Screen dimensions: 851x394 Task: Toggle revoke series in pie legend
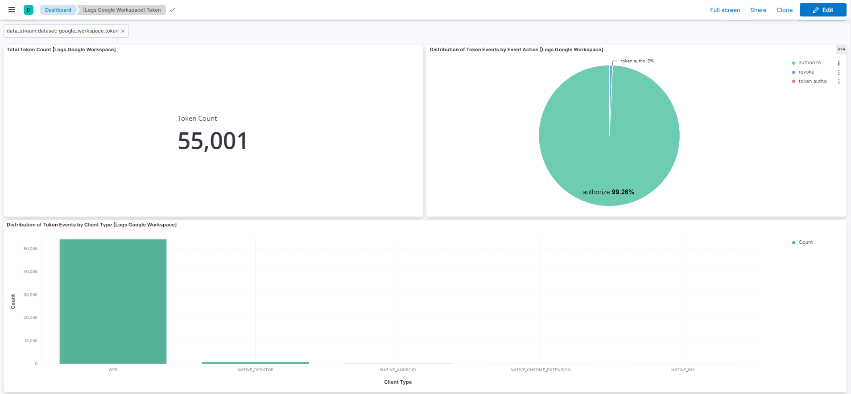pos(806,72)
